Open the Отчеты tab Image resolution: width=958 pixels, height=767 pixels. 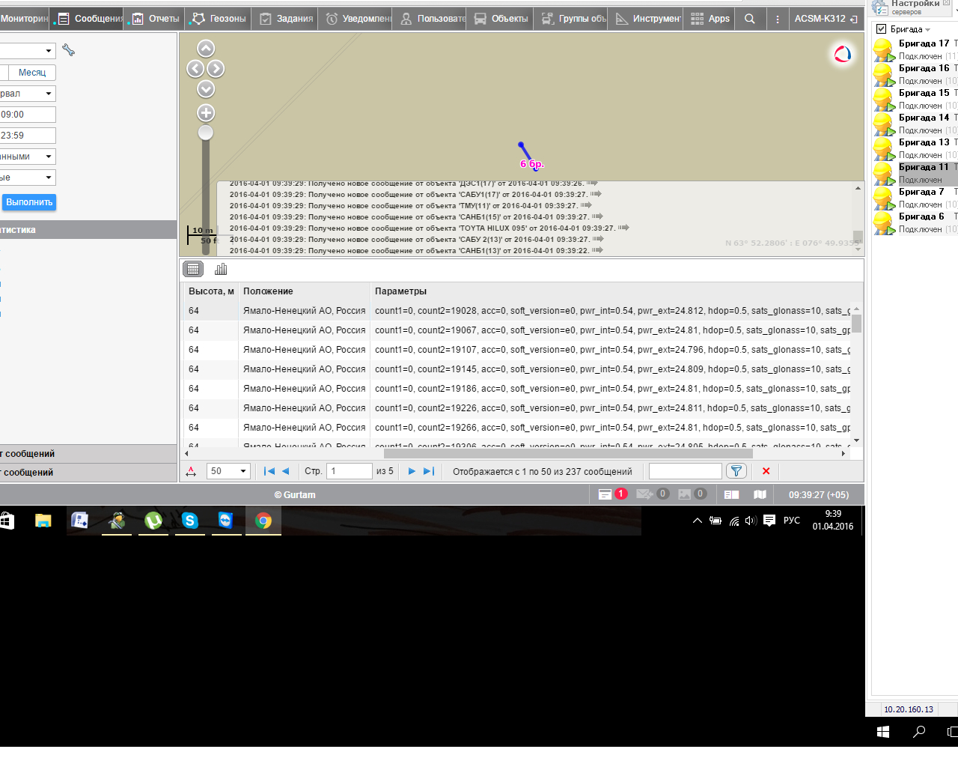click(156, 19)
